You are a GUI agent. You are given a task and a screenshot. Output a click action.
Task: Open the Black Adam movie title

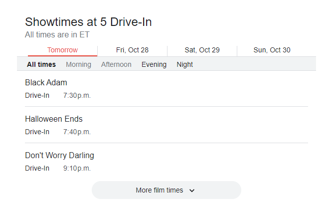[x=46, y=82]
